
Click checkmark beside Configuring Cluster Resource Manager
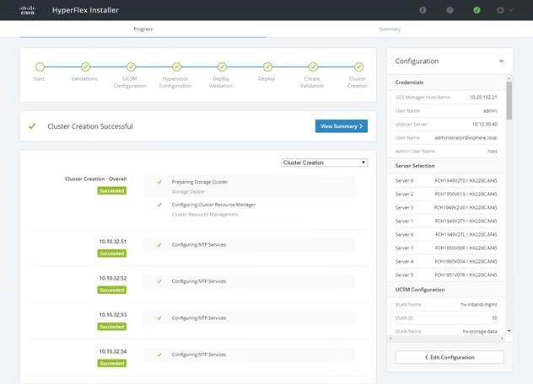[159, 205]
